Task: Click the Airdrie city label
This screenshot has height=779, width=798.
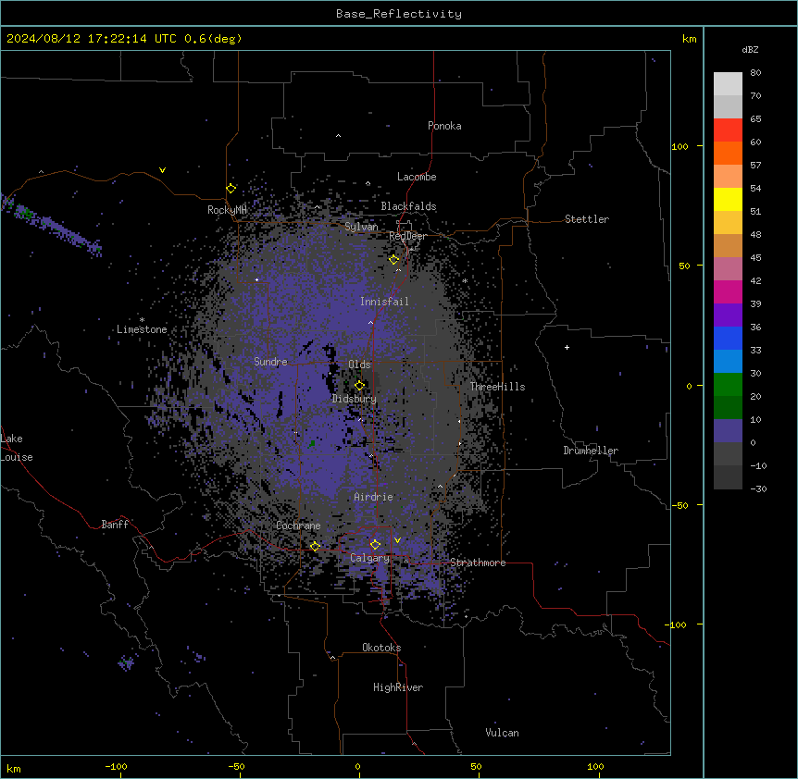Action: coord(373,497)
